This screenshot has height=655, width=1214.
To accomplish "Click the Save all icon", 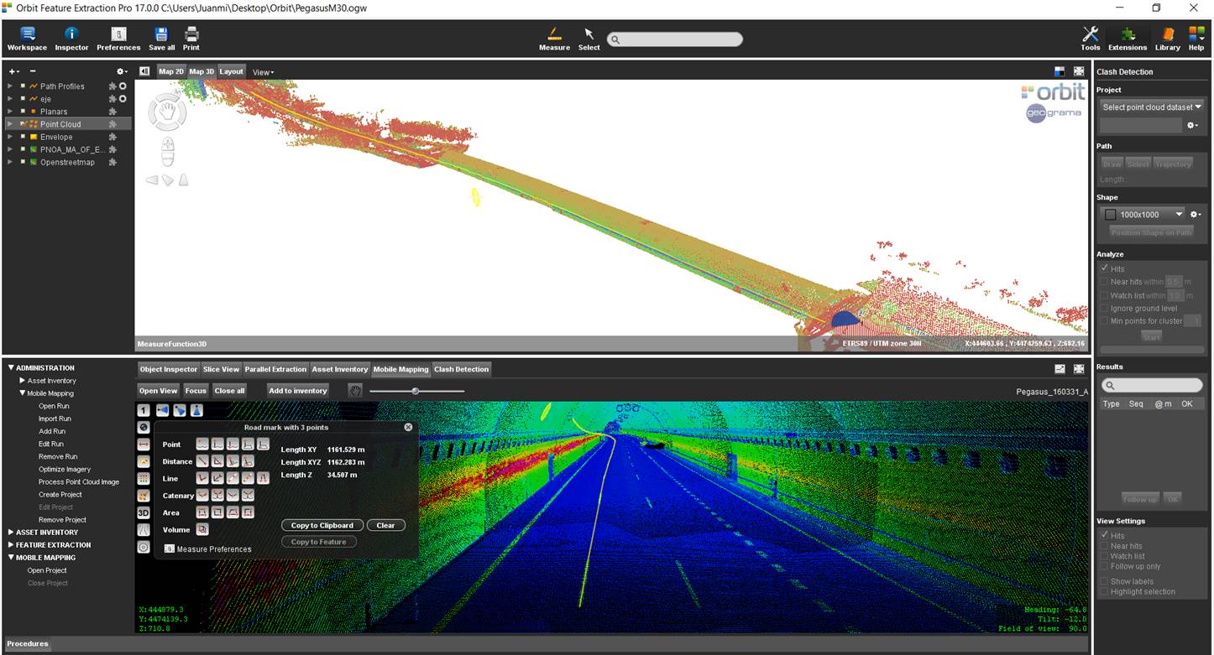I will click(161, 34).
